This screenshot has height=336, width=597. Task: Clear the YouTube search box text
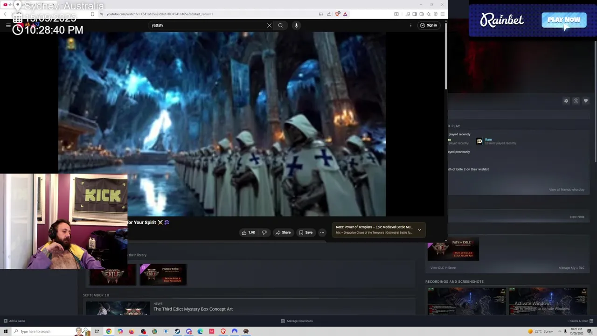click(x=269, y=25)
